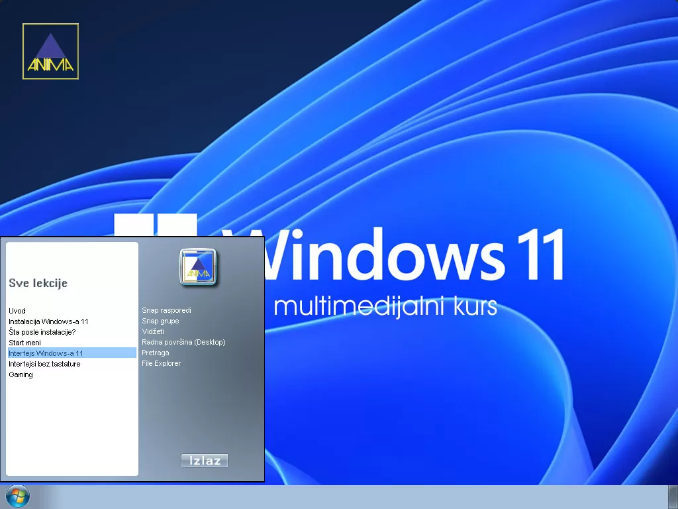Select the 'Interfejsi bez tastature' lesson

click(x=44, y=364)
